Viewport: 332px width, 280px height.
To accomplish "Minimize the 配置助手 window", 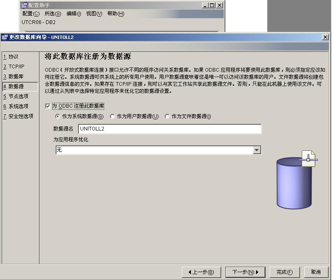I will coord(205,5).
